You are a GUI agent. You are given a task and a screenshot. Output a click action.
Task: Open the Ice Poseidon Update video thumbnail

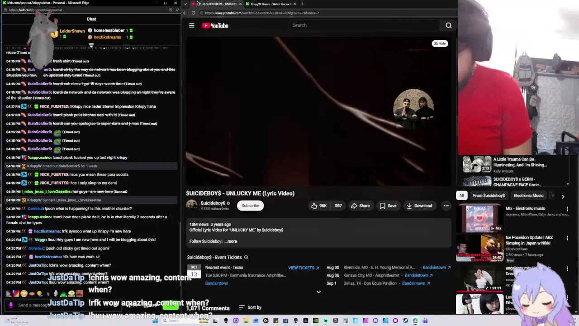tap(479, 248)
